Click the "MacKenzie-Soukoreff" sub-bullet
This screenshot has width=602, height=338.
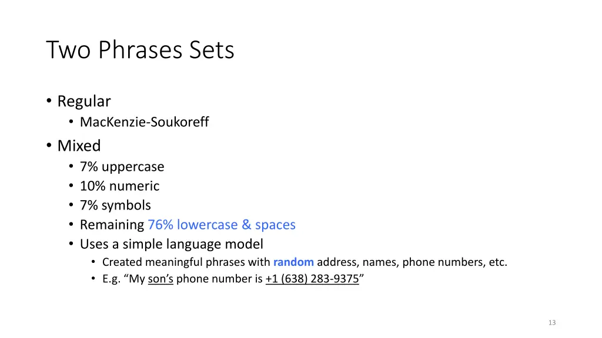[145, 122]
